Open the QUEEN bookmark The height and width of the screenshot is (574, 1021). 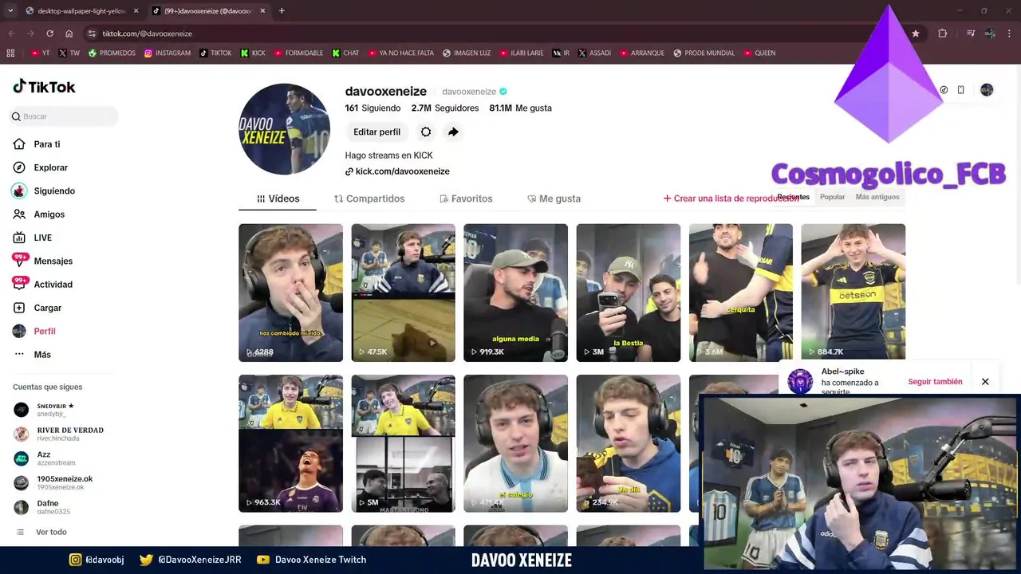coord(759,53)
